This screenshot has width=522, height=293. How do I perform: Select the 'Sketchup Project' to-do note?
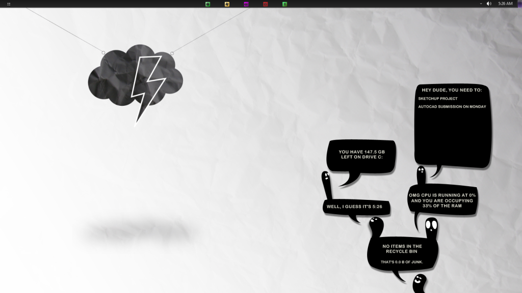tap(437, 99)
